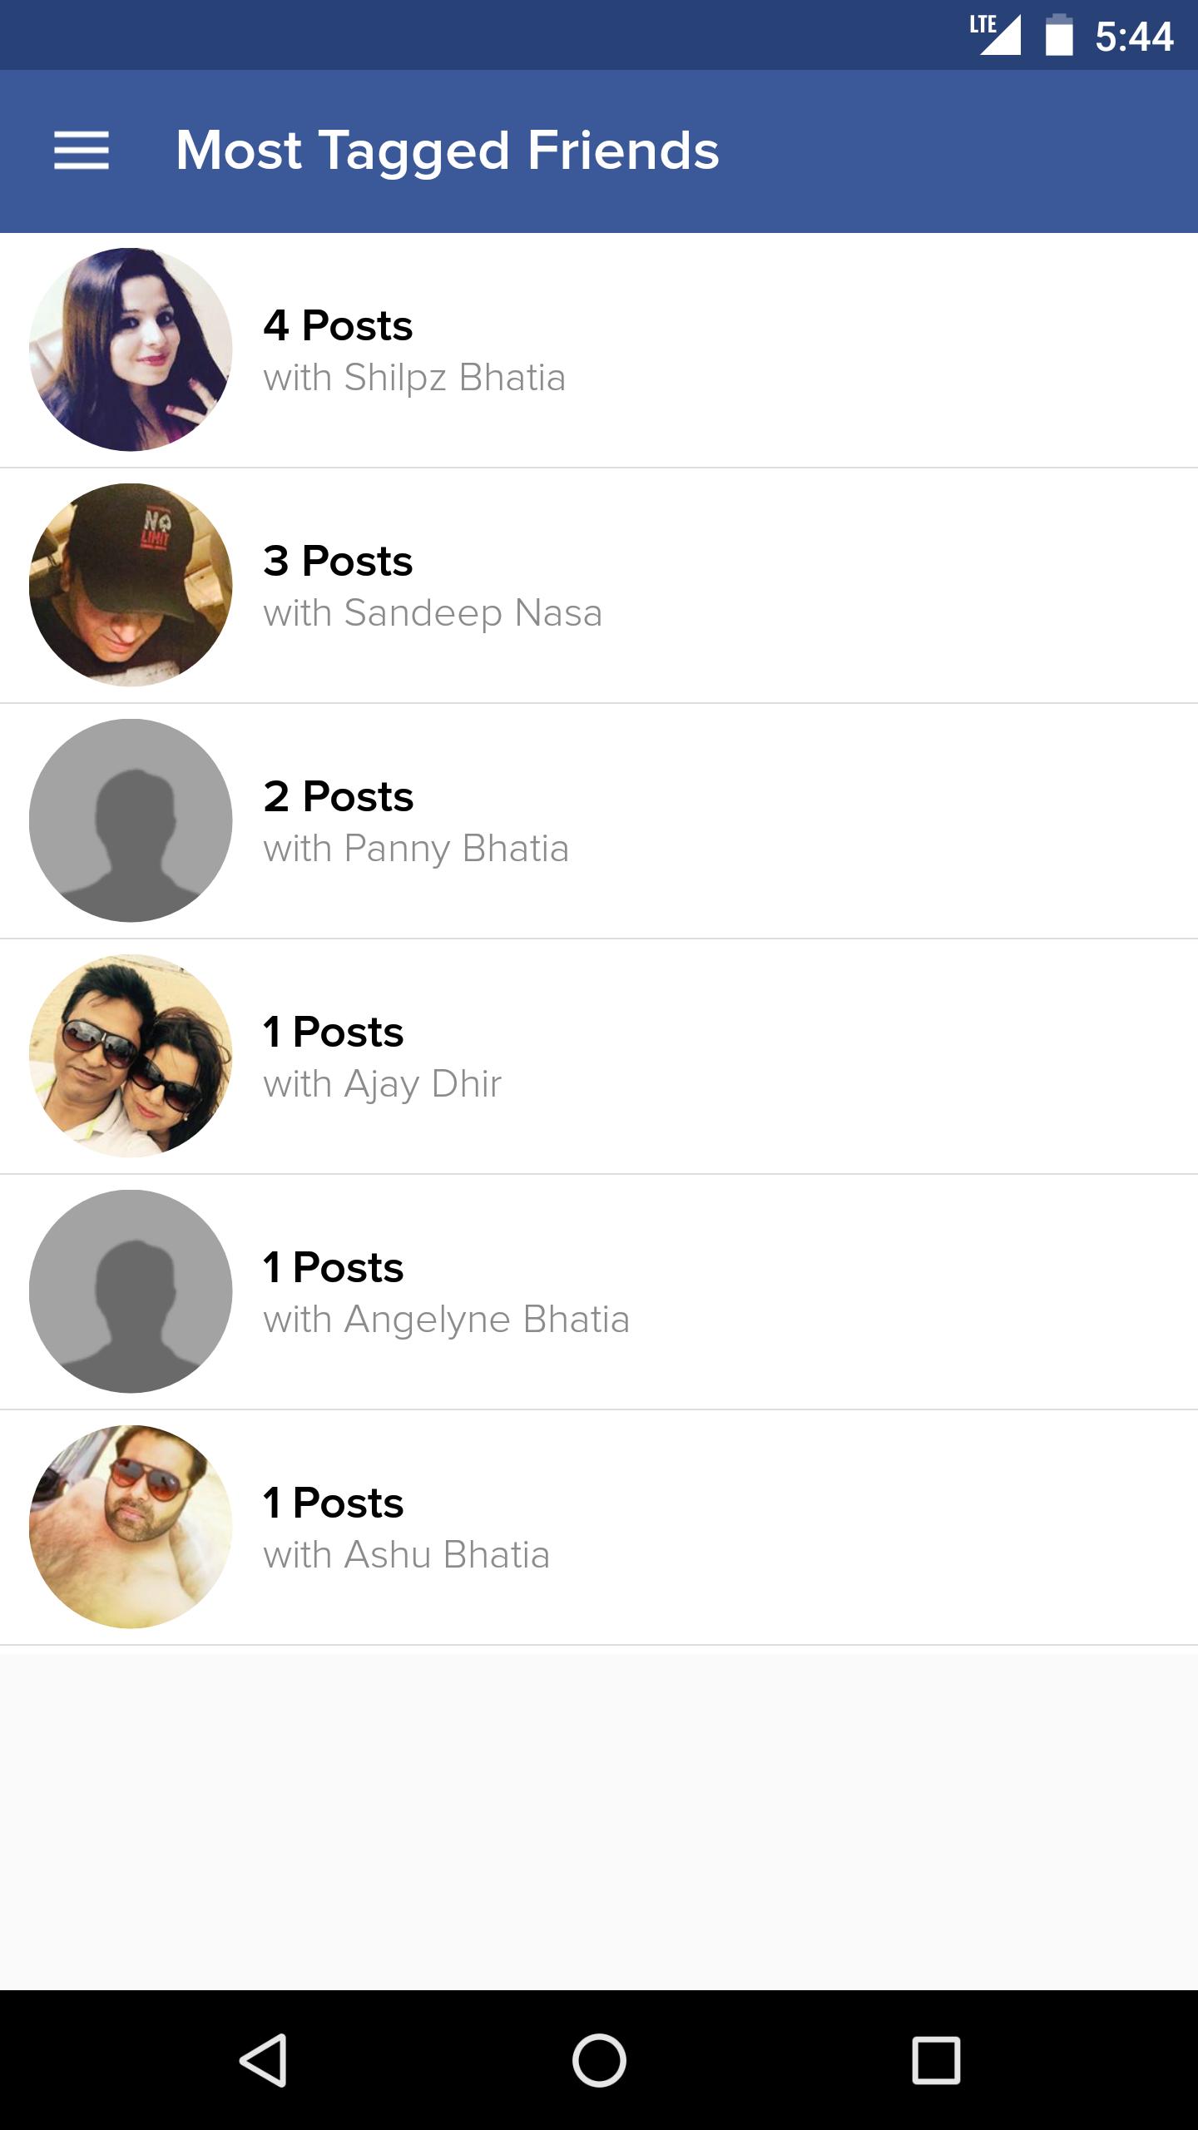Tap Panny Bhatia's placeholder avatar
The image size is (1198, 2130).
point(131,820)
